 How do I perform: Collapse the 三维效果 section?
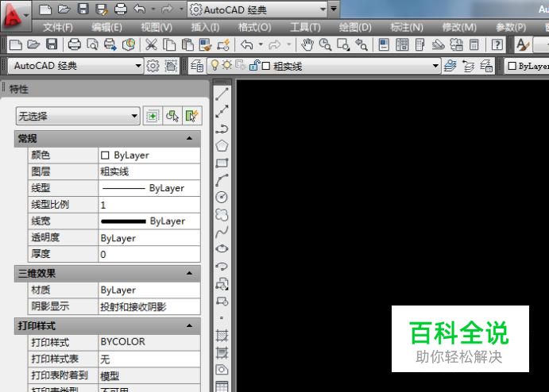(189, 273)
